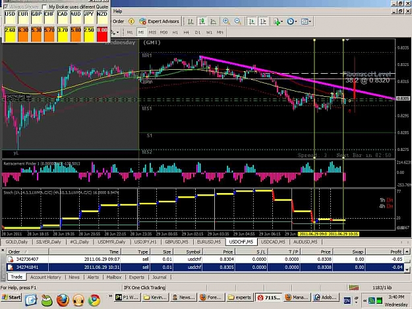
Task: Switch to Experts terminal tab
Action: (x=136, y=277)
